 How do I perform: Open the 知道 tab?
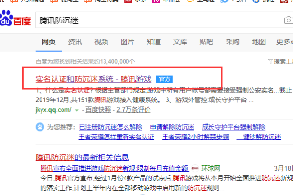[x=154, y=42]
